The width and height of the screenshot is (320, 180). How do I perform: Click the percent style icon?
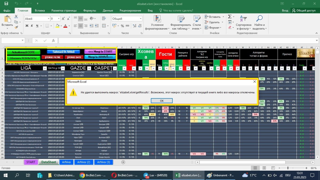(x=122, y=26)
